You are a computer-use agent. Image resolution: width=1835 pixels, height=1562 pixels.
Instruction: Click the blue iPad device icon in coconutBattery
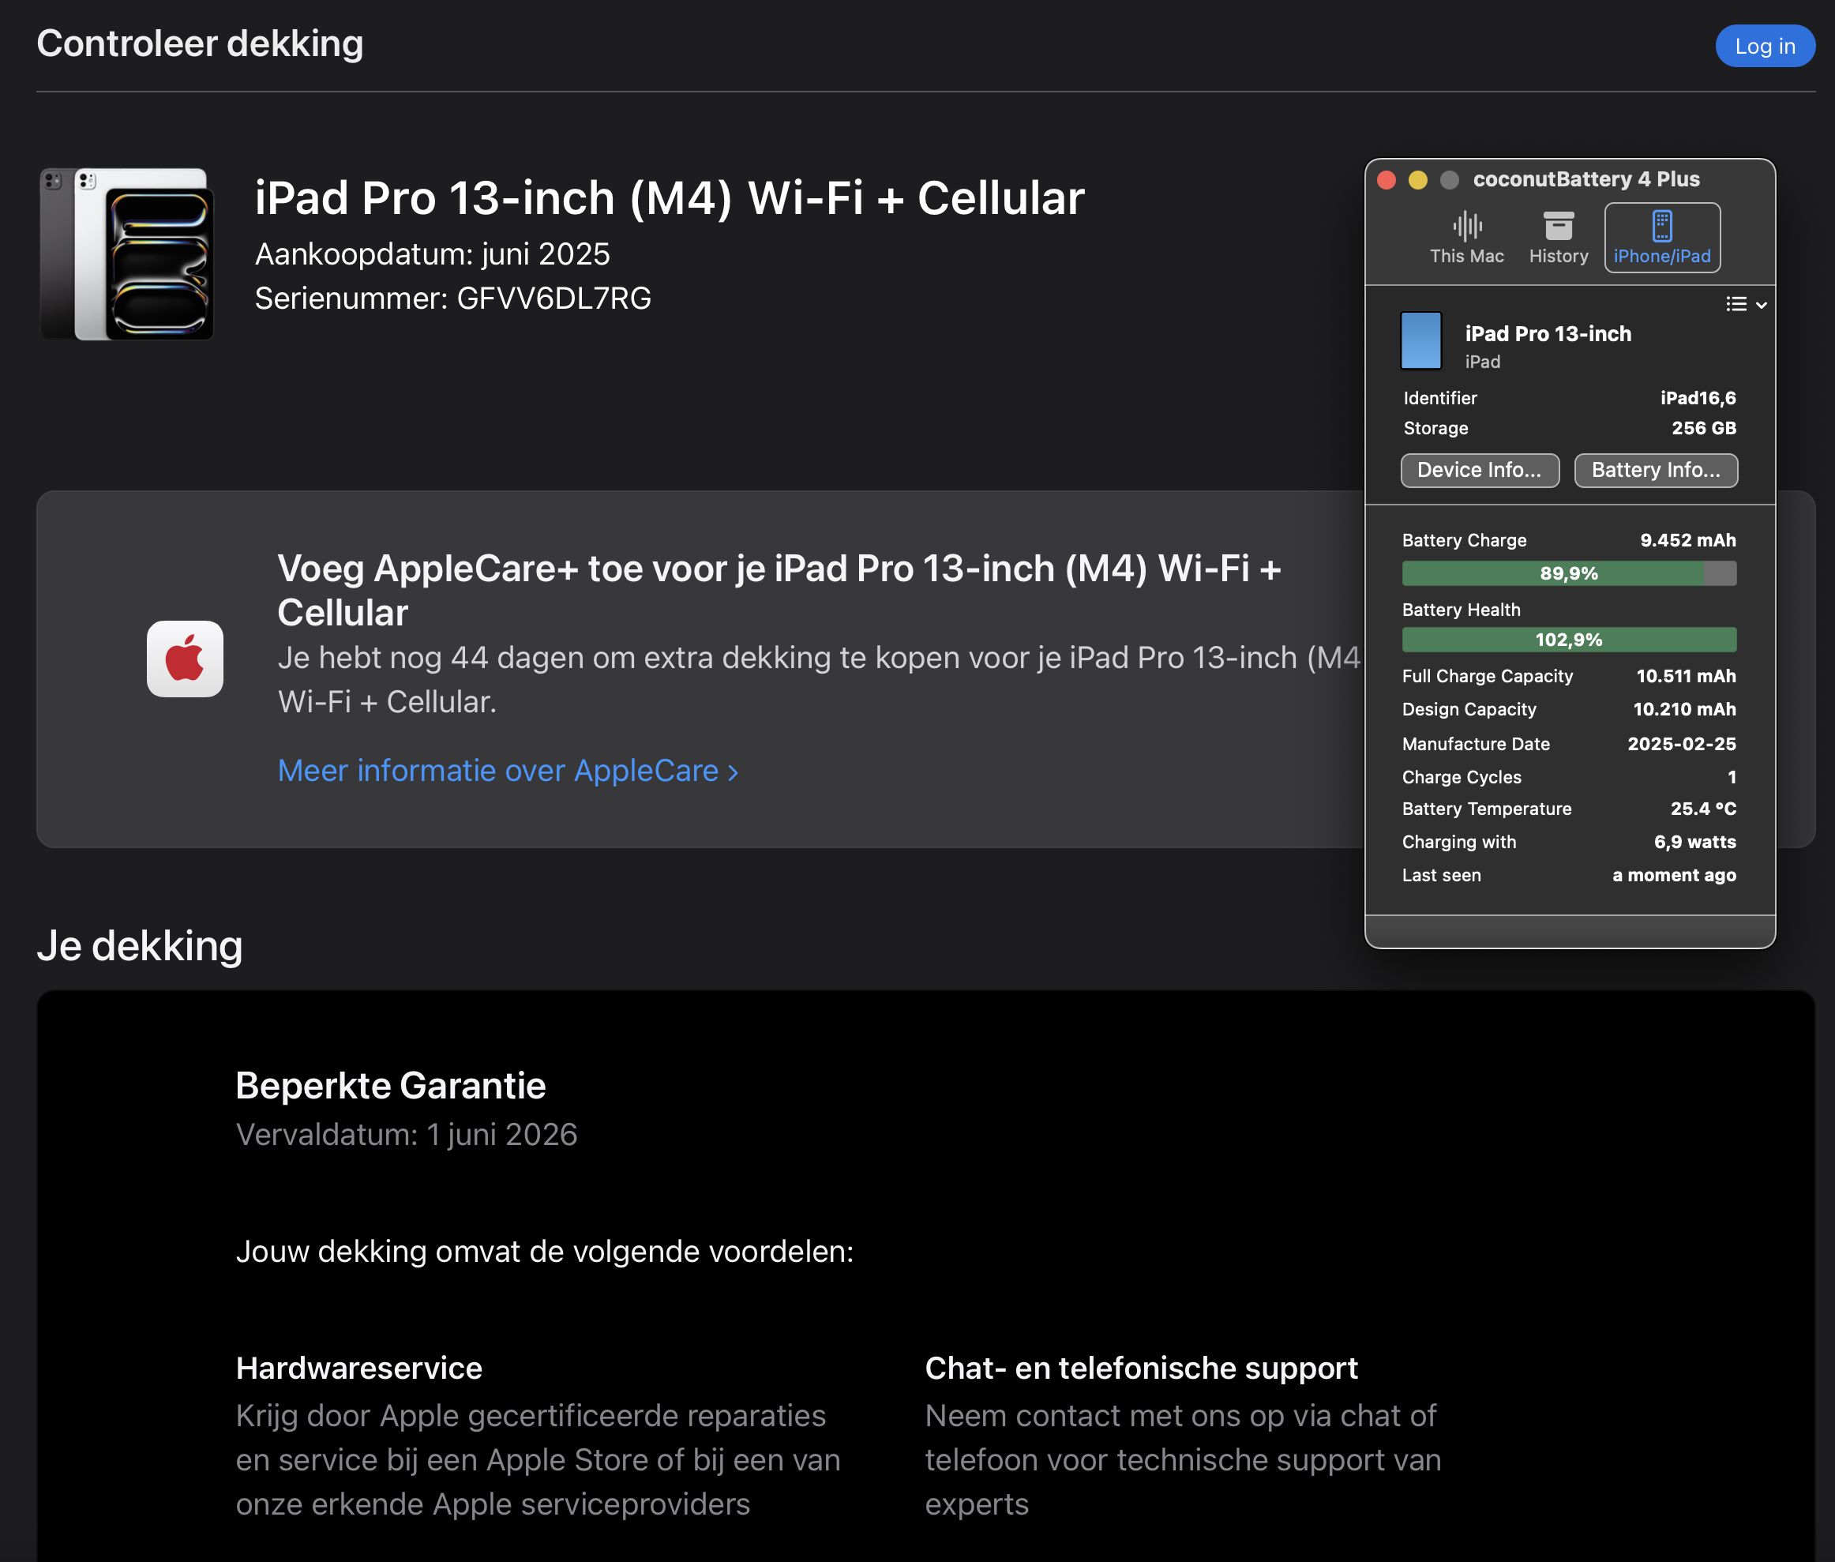point(1420,341)
